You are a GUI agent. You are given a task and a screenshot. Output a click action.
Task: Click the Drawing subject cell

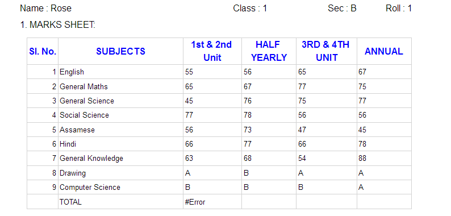(120, 173)
